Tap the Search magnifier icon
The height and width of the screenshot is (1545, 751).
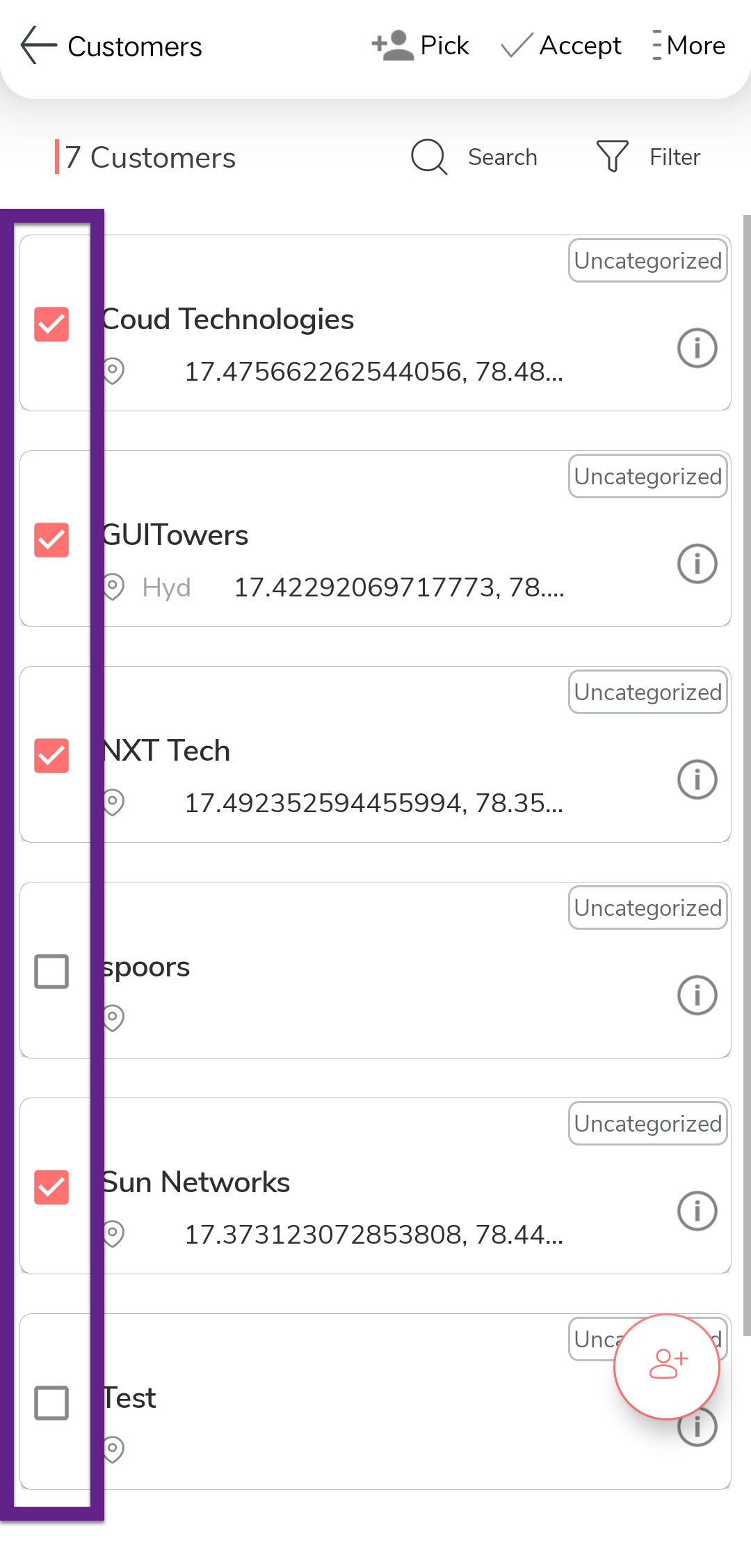tap(428, 157)
